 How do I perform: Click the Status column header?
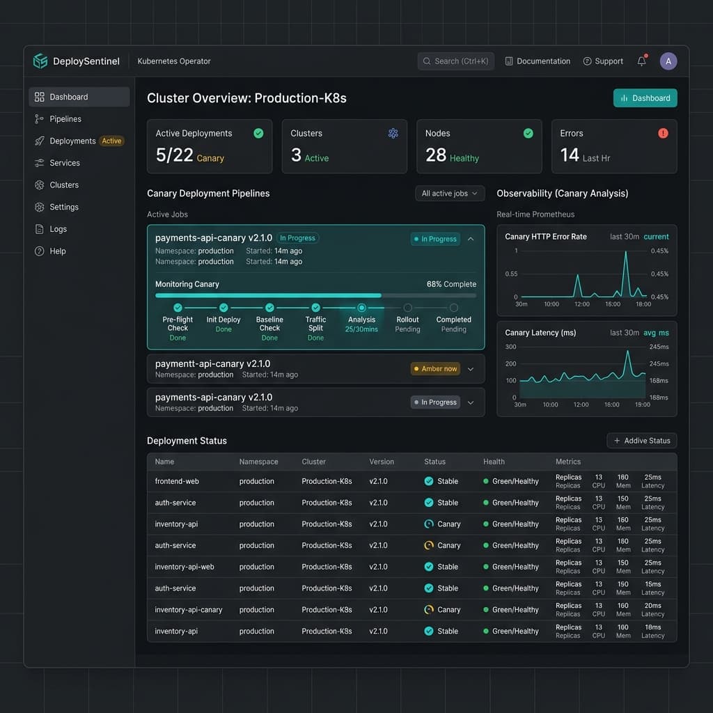[434, 462]
